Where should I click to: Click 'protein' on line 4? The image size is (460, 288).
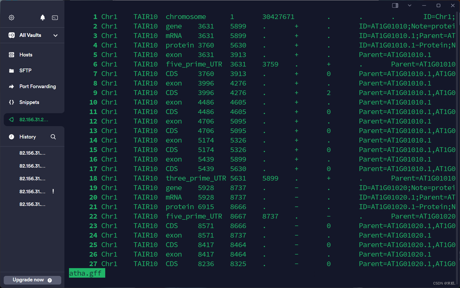tap(180, 45)
